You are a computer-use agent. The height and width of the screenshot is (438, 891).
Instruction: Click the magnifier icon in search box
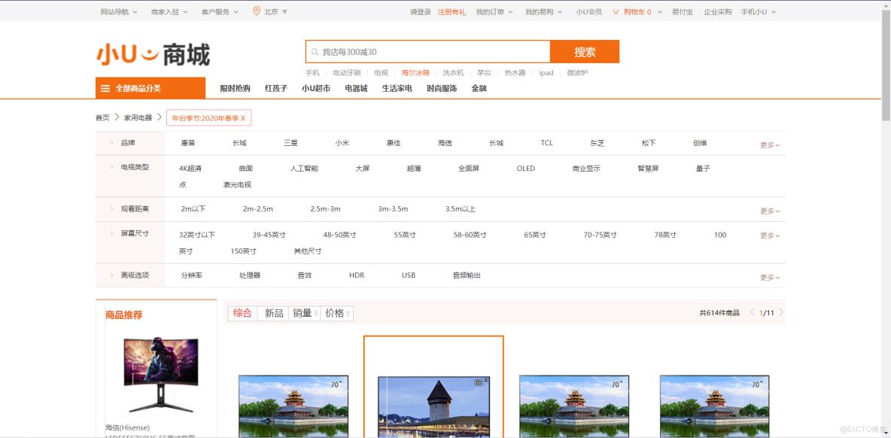(315, 51)
